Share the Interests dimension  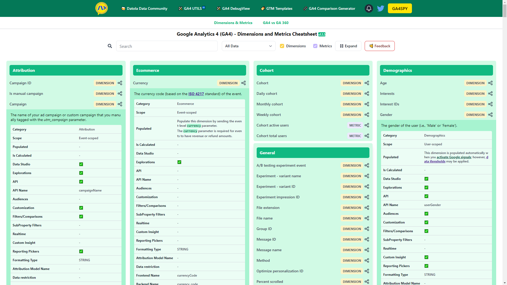490,94
